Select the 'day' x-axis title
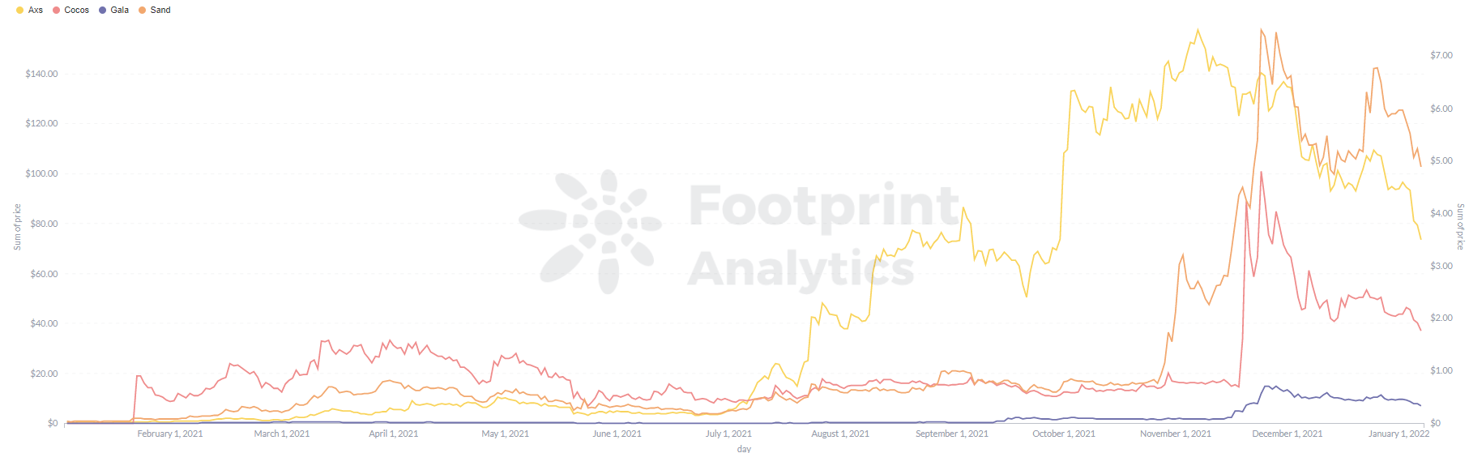Image resolution: width=1469 pixels, height=453 pixels. tap(744, 448)
